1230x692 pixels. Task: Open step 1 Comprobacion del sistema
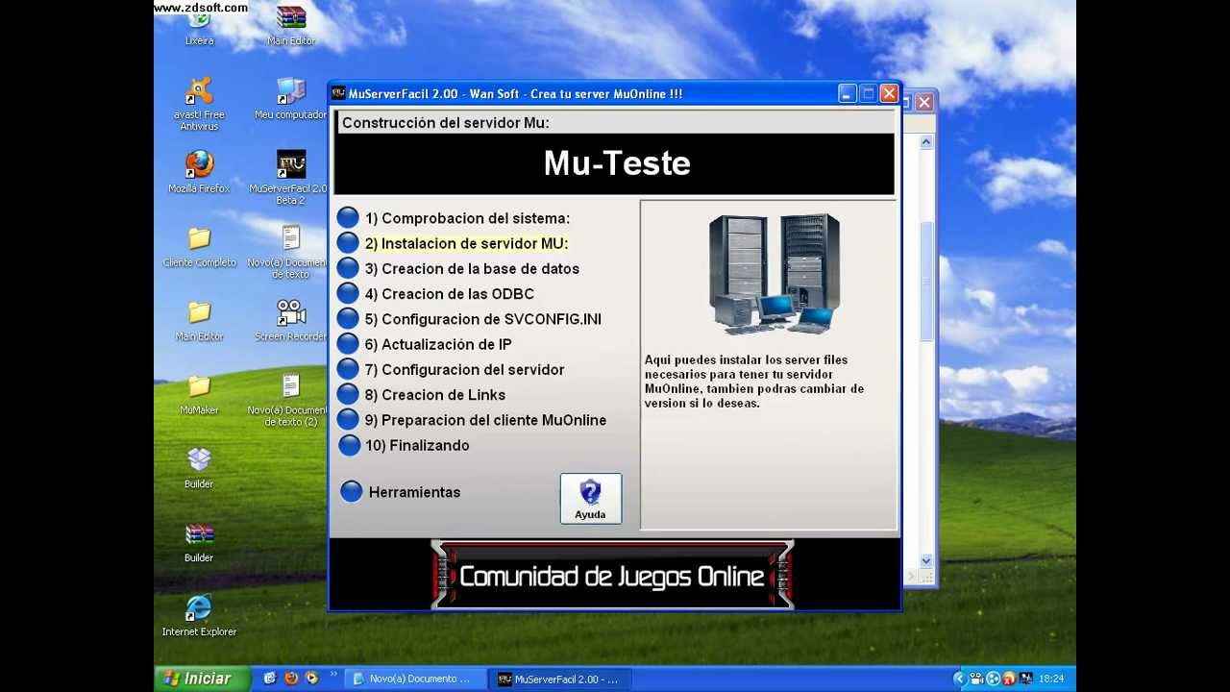467,218
